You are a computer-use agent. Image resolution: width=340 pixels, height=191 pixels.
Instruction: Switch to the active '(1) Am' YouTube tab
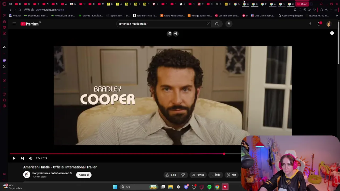[x=302, y=4]
